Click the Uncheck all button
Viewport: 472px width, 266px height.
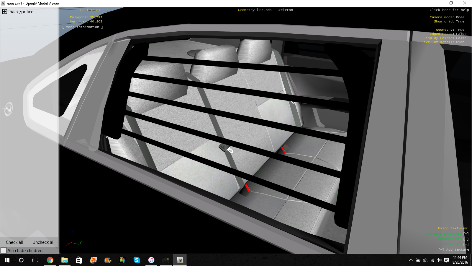click(x=43, y=242)
